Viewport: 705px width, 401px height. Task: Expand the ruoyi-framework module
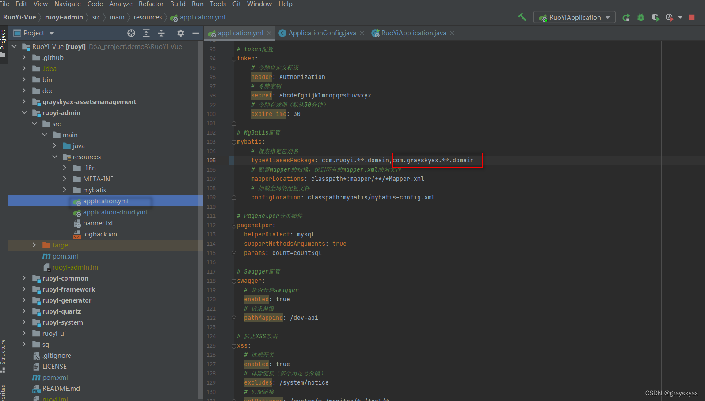click(24, 289)
